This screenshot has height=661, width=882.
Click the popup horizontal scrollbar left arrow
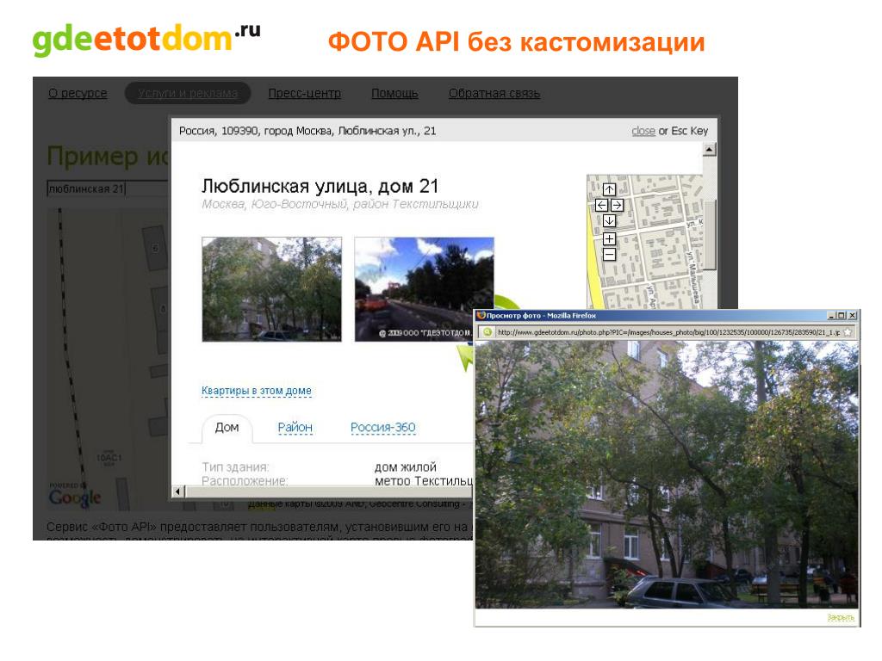[177, 491]
